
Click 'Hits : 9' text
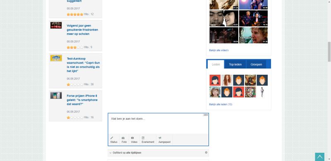pos(88,47)
